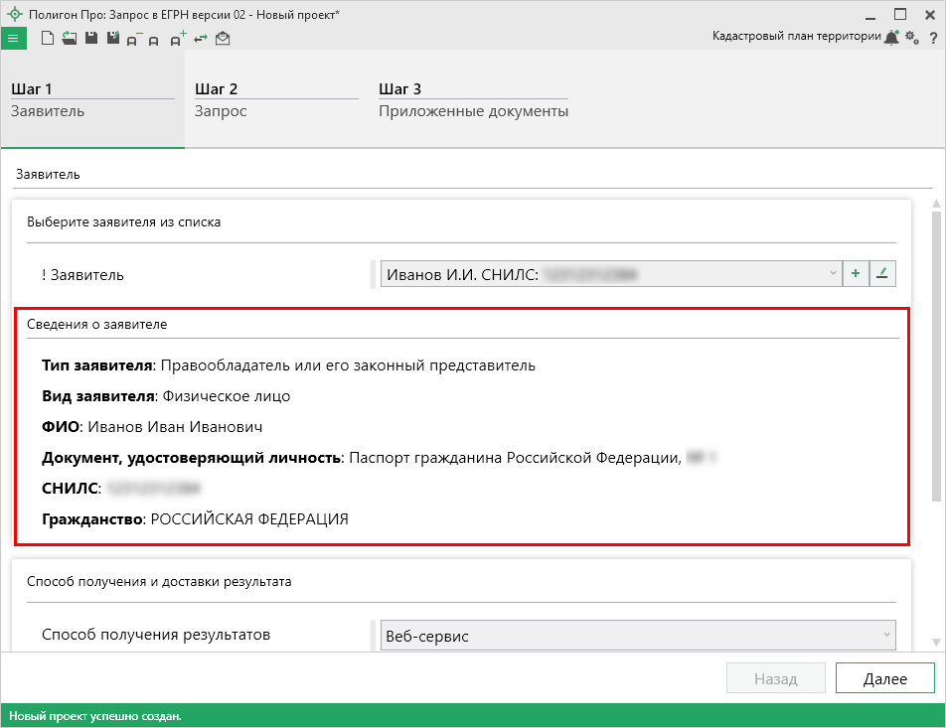Open notifications bell icon
The image size is (946, 728).
892,37
